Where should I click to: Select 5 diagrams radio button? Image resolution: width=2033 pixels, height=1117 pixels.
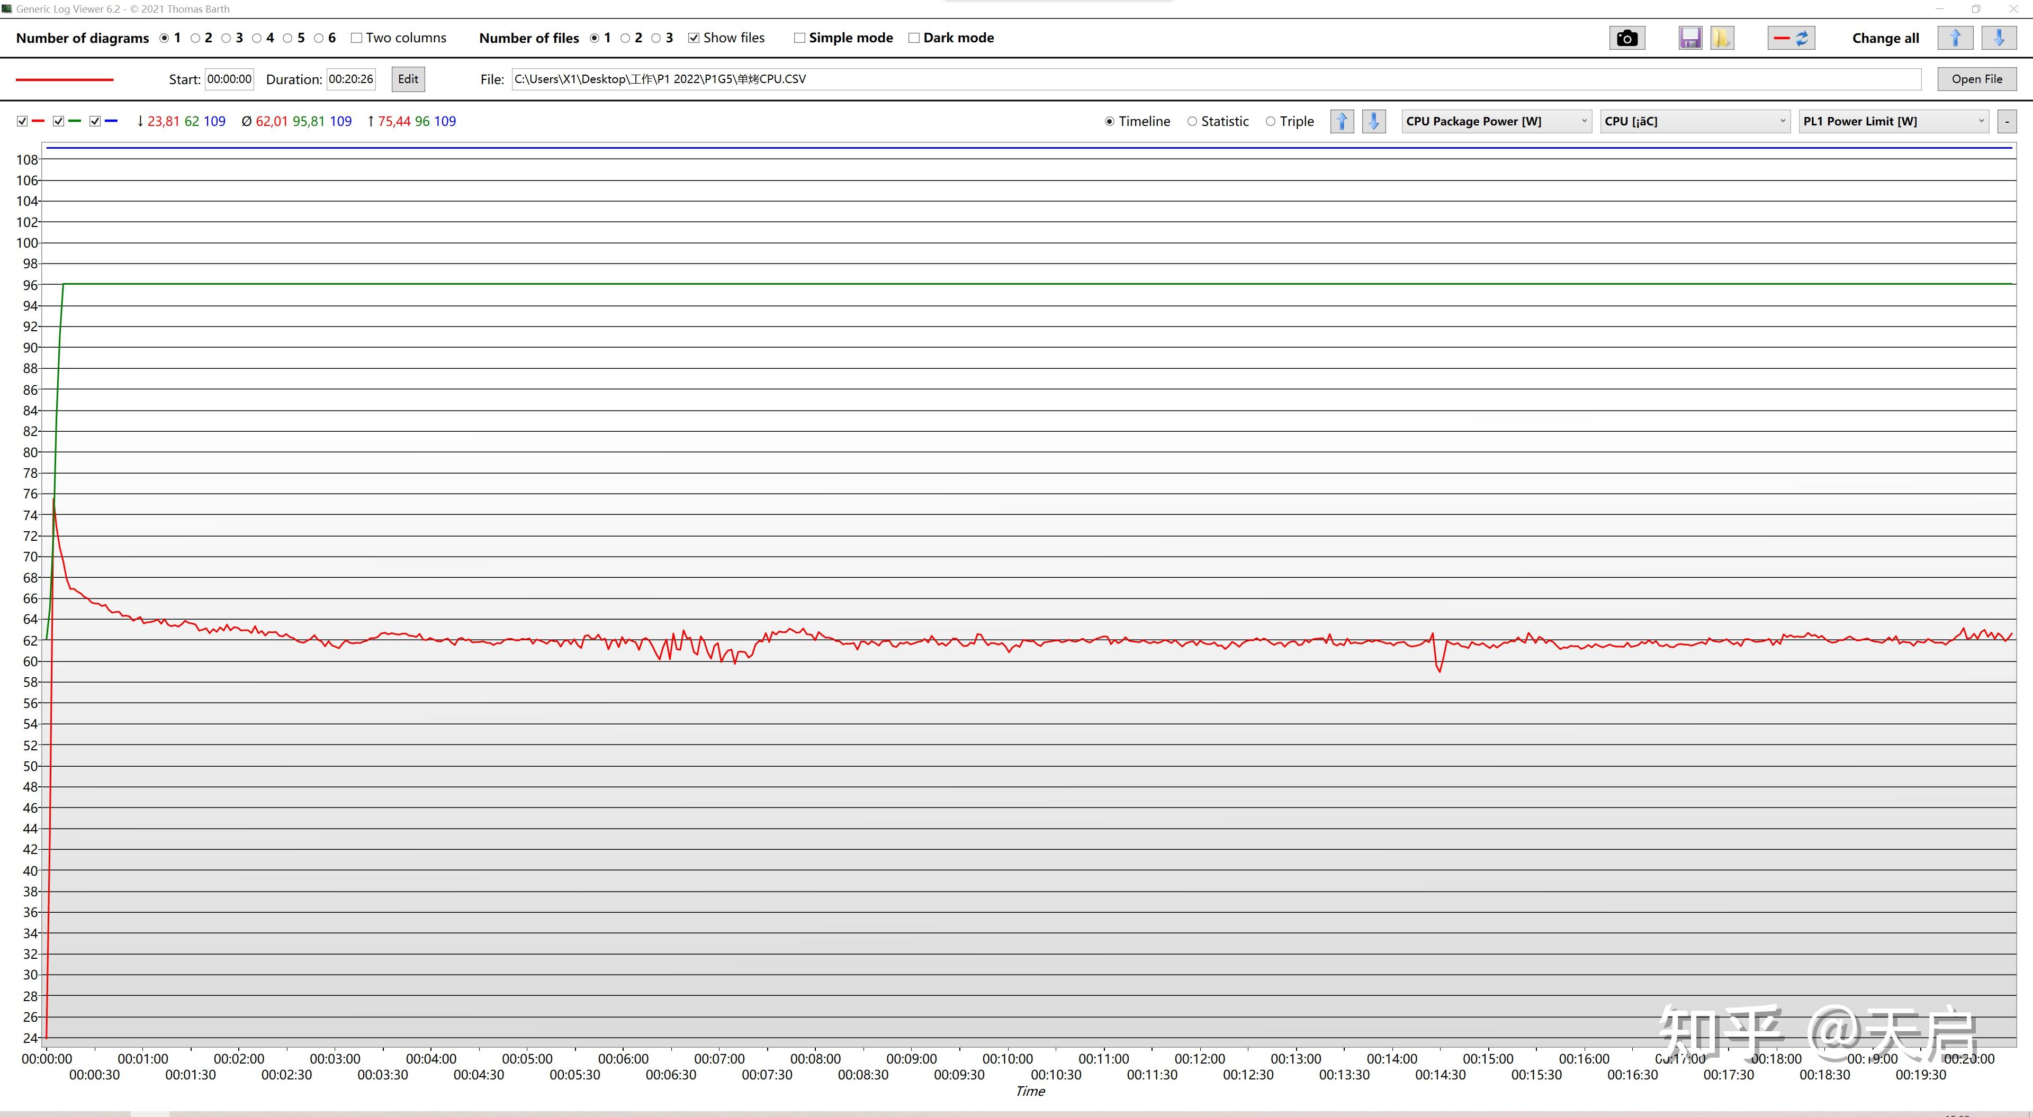287,38
